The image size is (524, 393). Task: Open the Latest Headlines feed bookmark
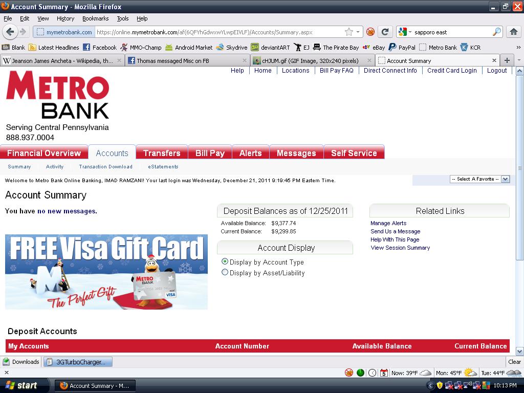(x=54, y=48)
